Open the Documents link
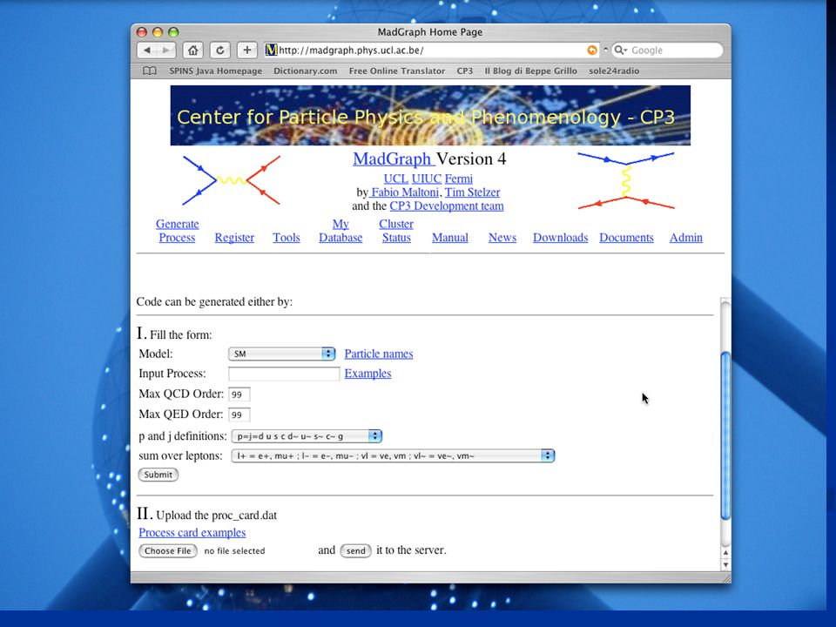 [626, 238]
